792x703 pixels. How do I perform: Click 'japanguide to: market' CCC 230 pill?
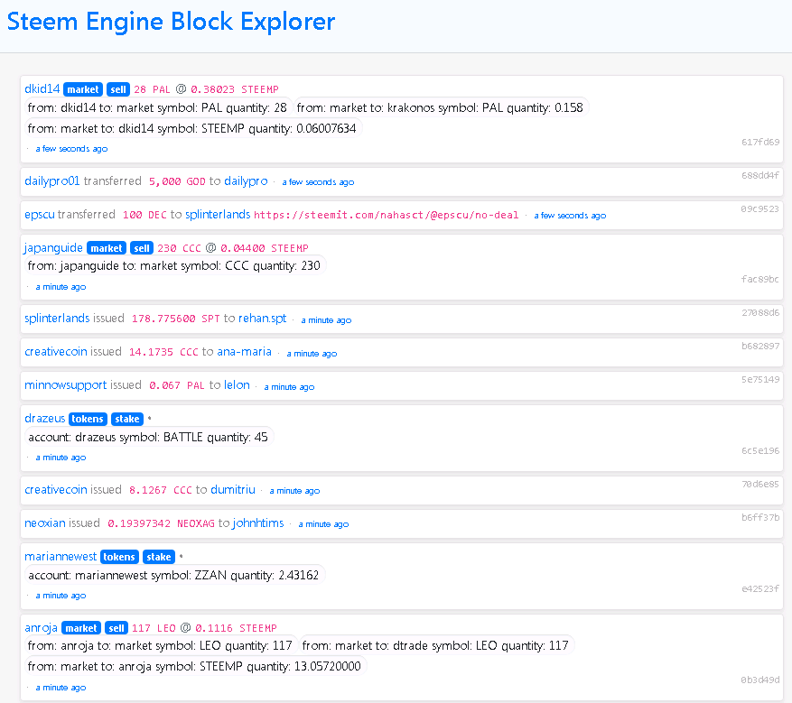[174, 265]
